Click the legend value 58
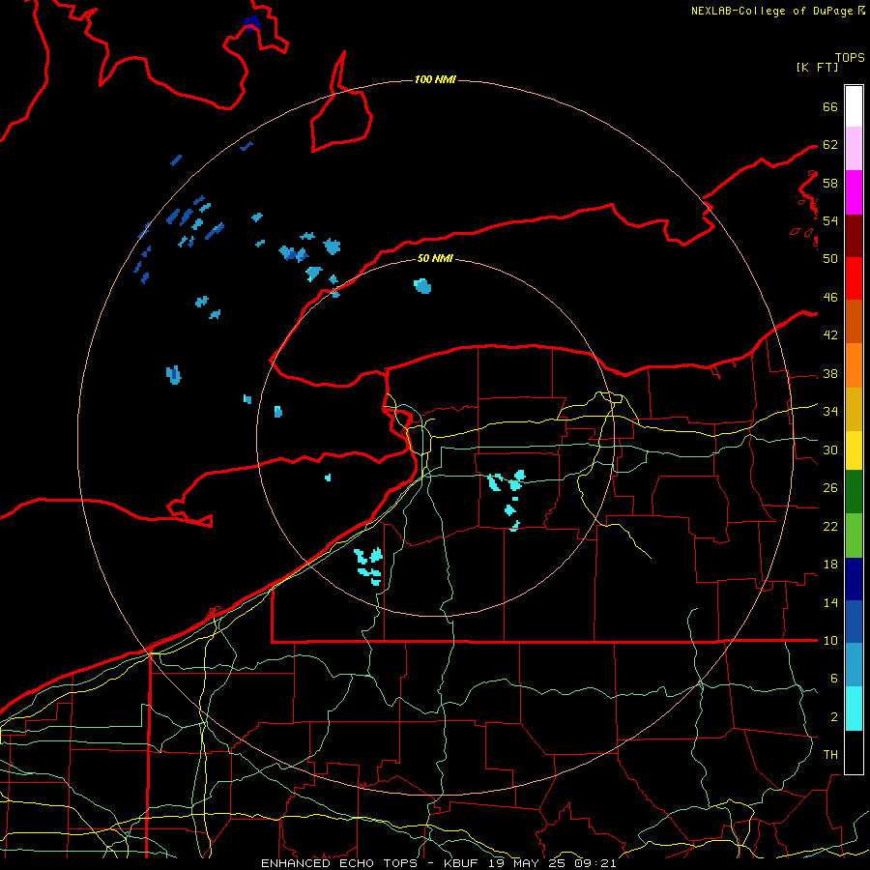The height and width of the screenshot is (870, 870). 830,183
